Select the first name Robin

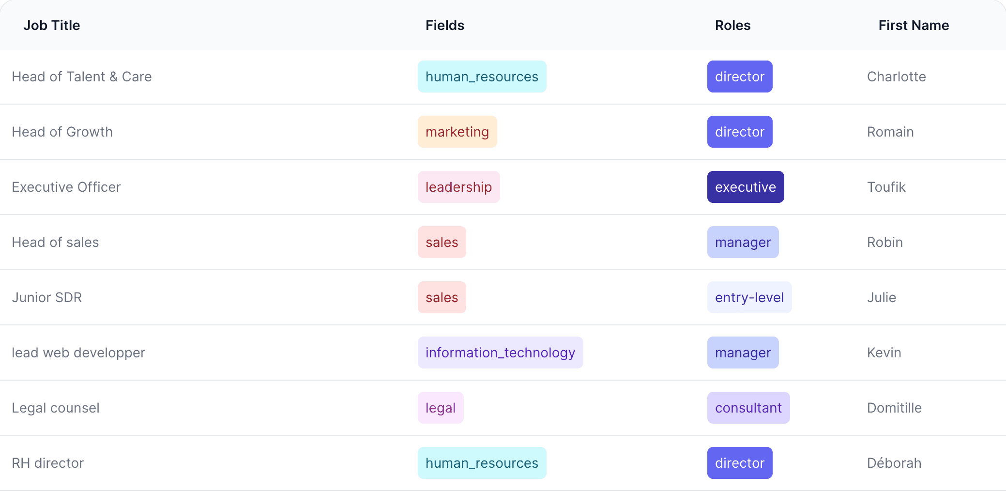click(884, 242)
